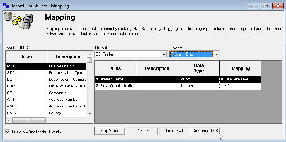
Task: Click the input Alias column header
Action: (x=26, y=57)
